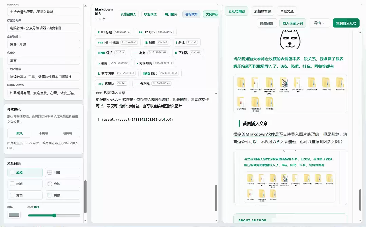Insert a numbered ordered list
Viewport: 366px width, 227px height.
116,73
